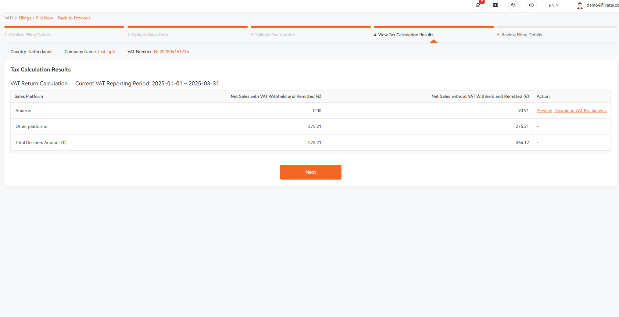This screenshot has height=317, width=619.
Task: Click Amazon's 0.00 value
Action: [x=317, y=111]
